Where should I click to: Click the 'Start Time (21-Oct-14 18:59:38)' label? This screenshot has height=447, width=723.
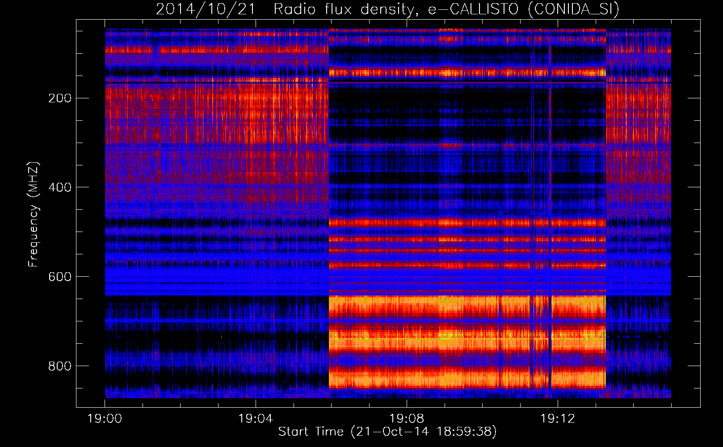click(387, 432)
